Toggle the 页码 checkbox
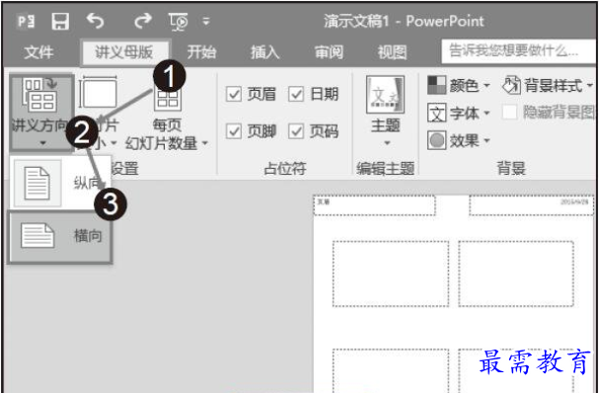Image resolution: width=599 pixels, height=393 pixels. point(296,131)
